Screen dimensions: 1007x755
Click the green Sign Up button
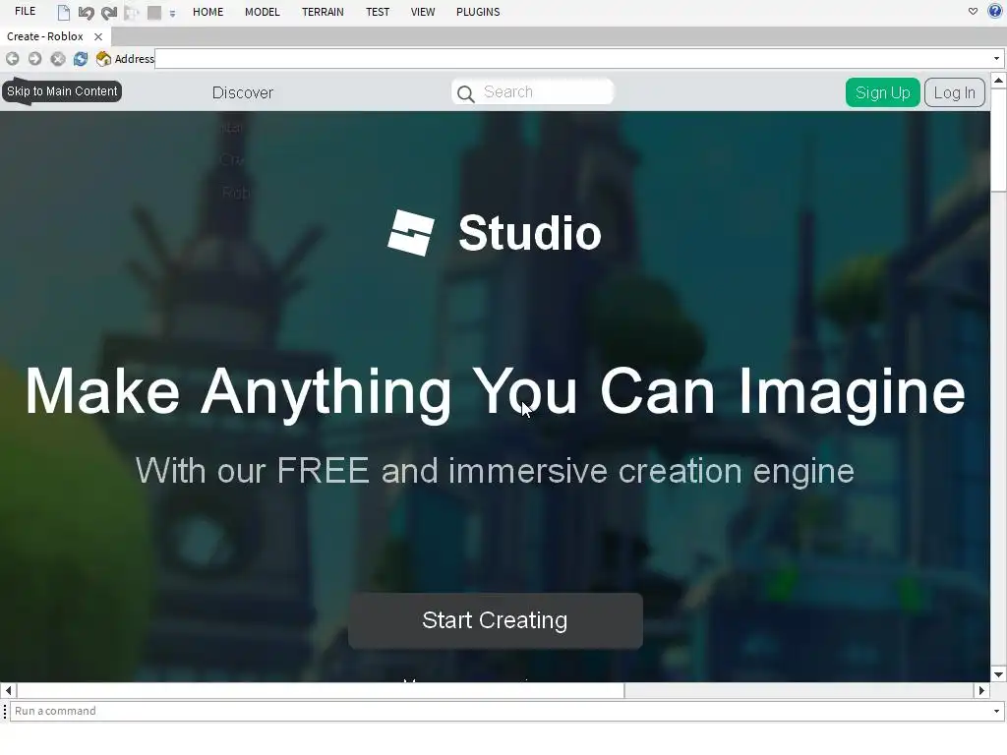click(x=882, y=92)
